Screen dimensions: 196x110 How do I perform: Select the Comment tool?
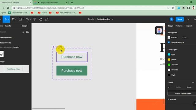click(x=47, y=19)
